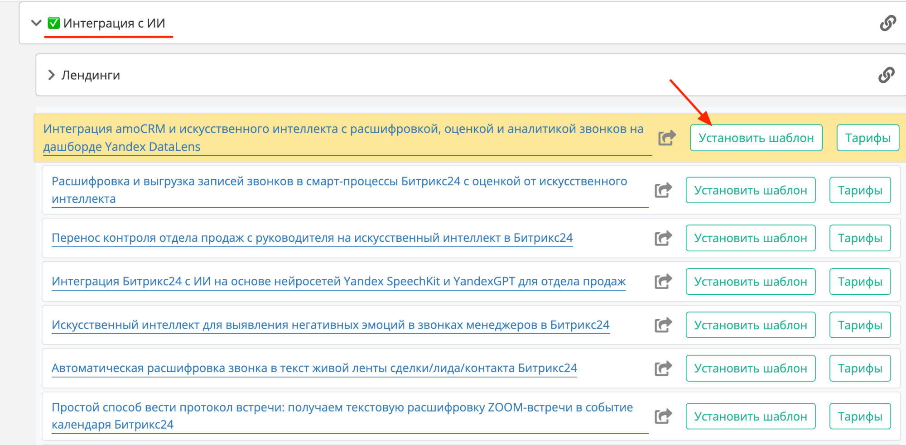Share the ZOOM-встречи protocol template
The height and width of the screenshot is (445, 906).
[663, 416]
